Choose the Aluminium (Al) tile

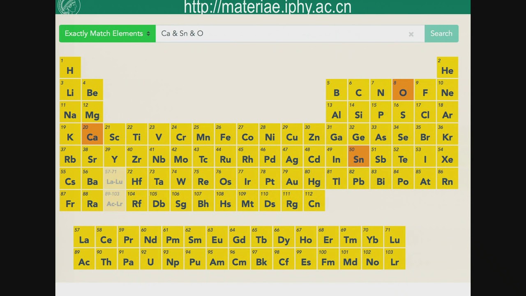337,112
